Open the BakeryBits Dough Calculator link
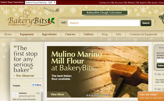This screenshot has width=164, height=101. pyautogui.click(x=105, y=13)
